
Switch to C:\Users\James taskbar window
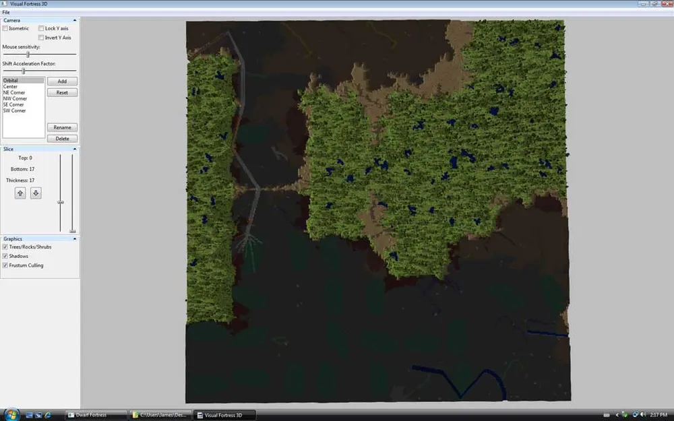tap(160, 415)
